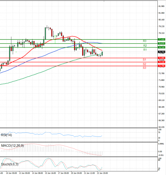Click the last green candlestick
Screen dimensions: 166x175
pyautogui.click(x=102, y=54)
